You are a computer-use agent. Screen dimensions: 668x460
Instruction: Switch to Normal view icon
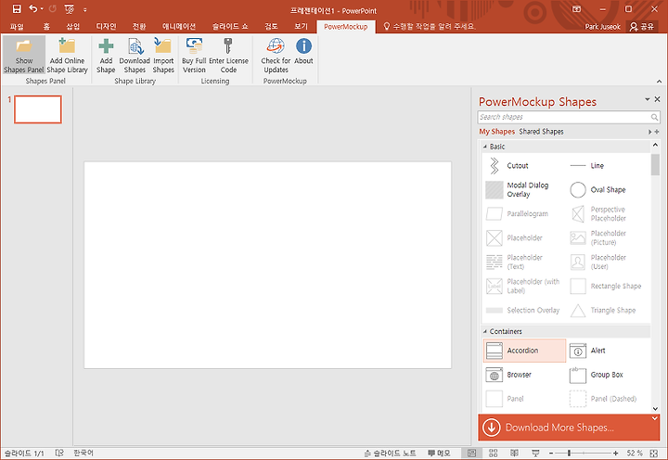pos(471,454)
